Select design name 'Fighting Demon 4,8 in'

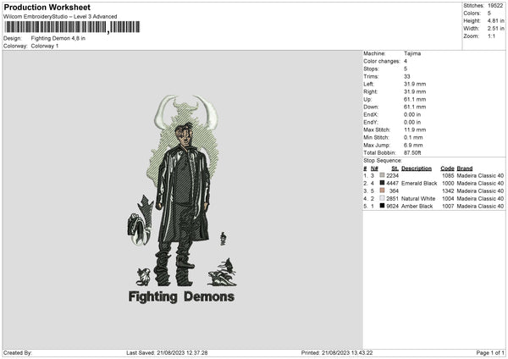[58, 38]
